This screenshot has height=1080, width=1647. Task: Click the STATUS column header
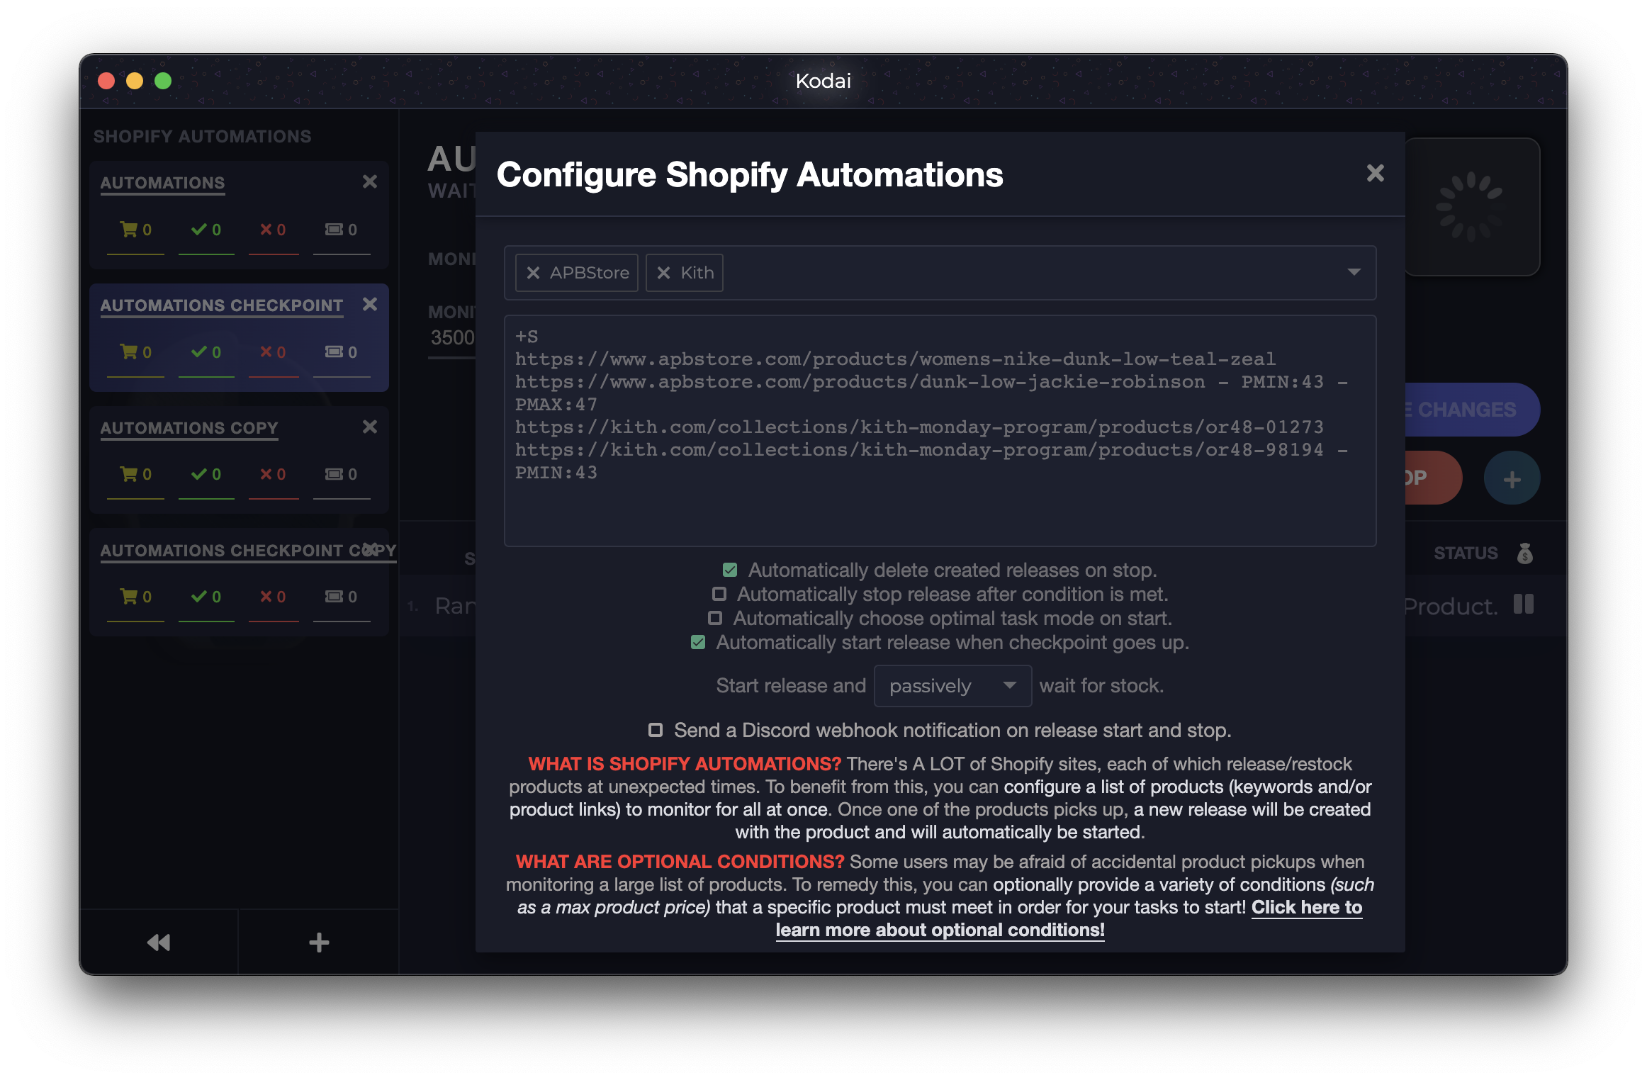[1466, 553]
